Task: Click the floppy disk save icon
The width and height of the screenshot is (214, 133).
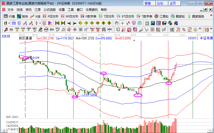Action: 164,23
